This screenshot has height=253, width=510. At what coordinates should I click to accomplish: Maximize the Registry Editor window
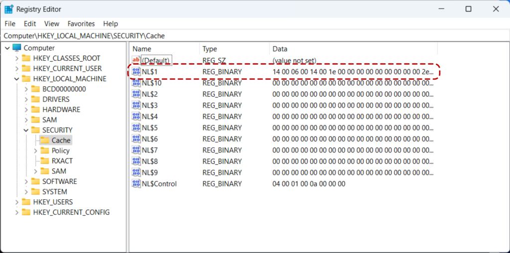point(468,9)
